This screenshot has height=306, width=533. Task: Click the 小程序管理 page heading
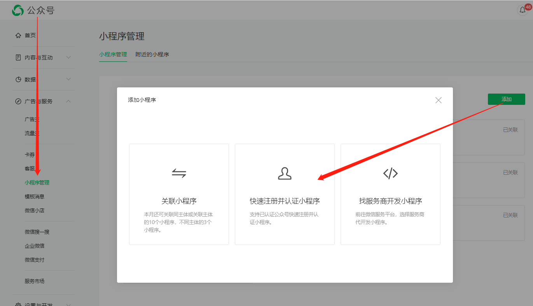(122, 37)
